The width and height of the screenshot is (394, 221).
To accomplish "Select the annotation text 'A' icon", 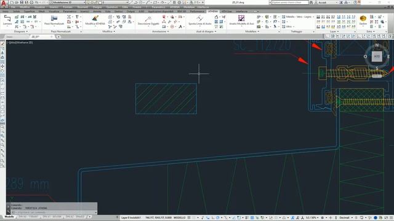I will [x=180, y=26].
